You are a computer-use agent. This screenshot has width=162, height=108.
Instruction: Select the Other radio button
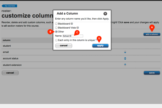(56, 32)
